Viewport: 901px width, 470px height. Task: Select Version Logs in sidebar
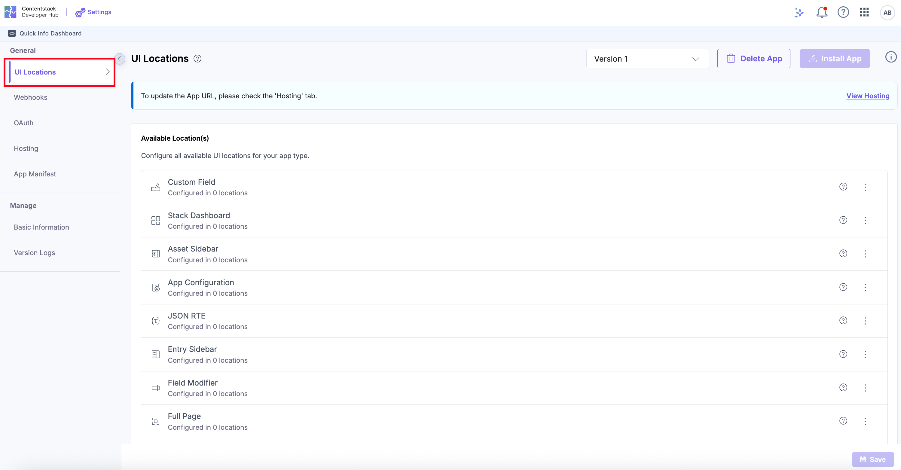34,253
